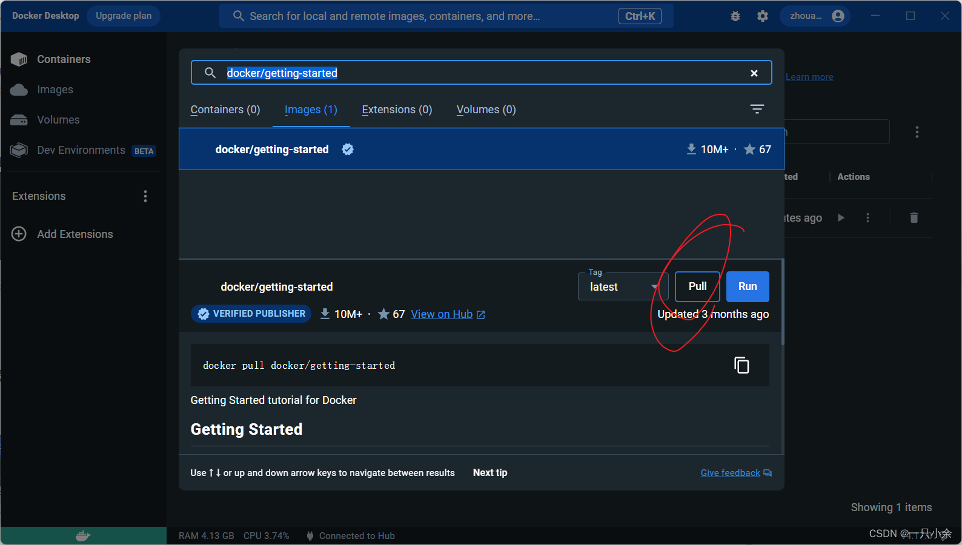Switch to the Containers (0) tab

tap(225, 110)
